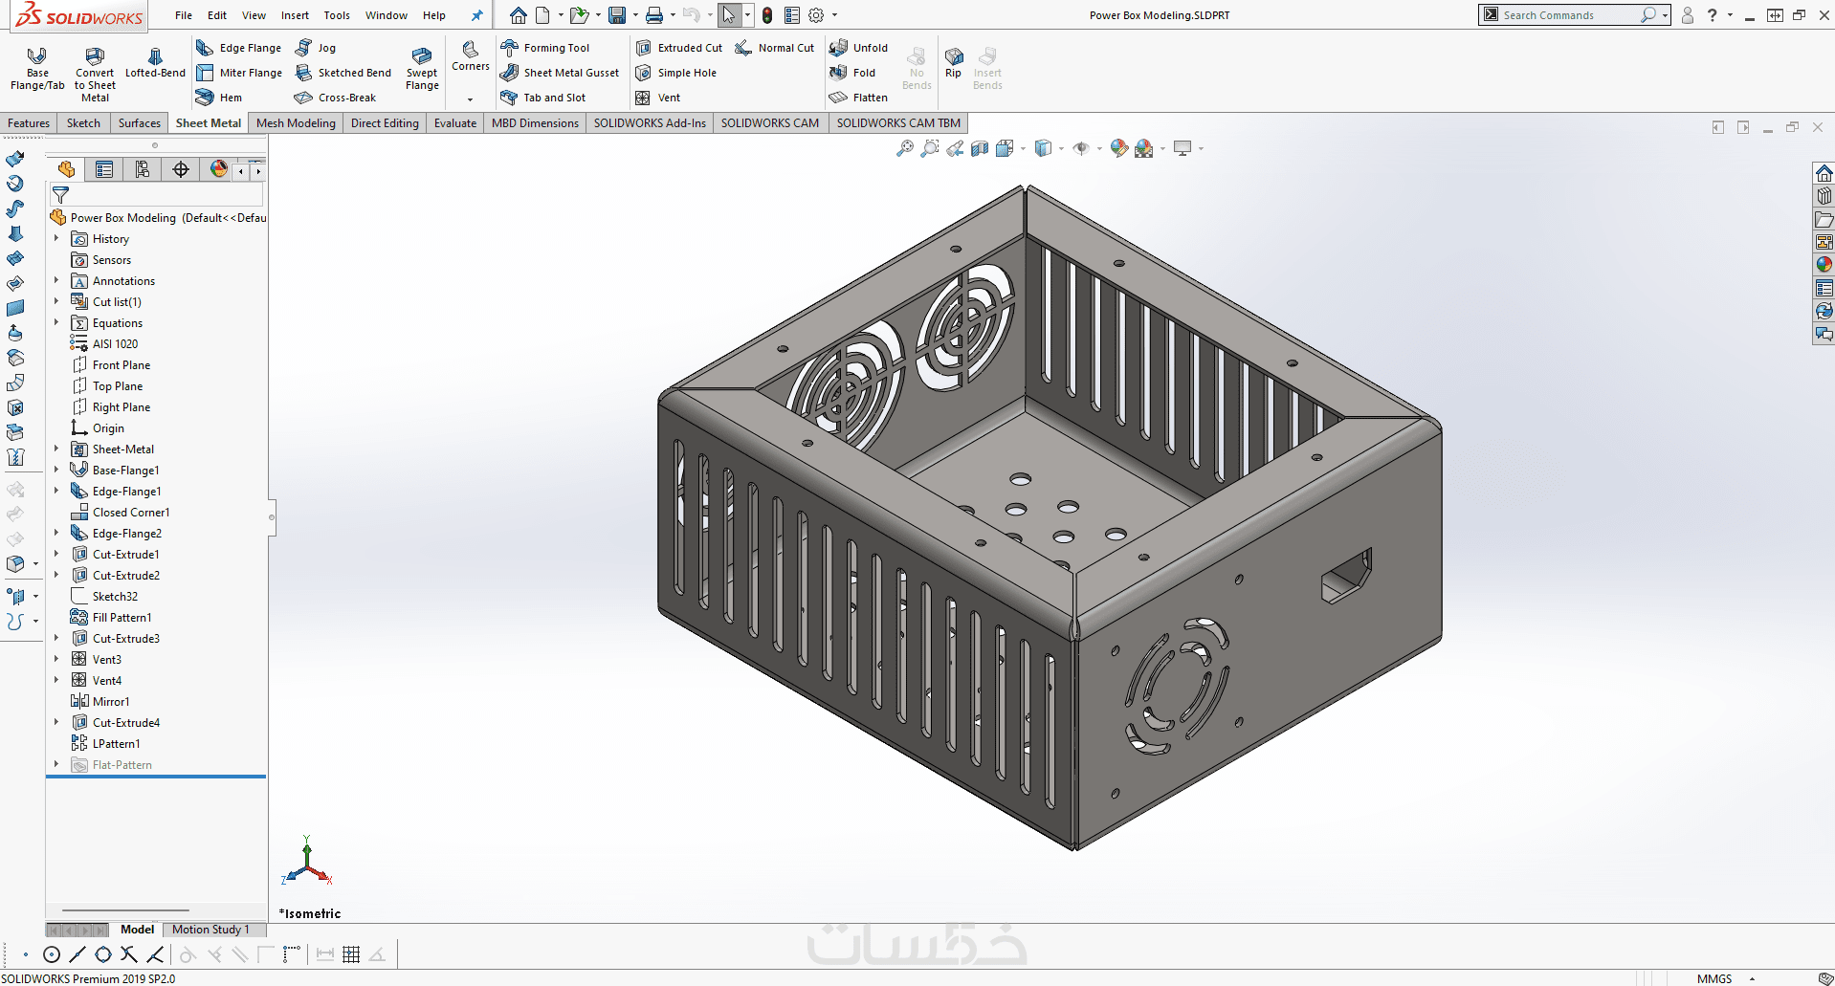This screenshot has width=1835, height=986.
Task: Click the feature tree filter field
Action: 158,195
